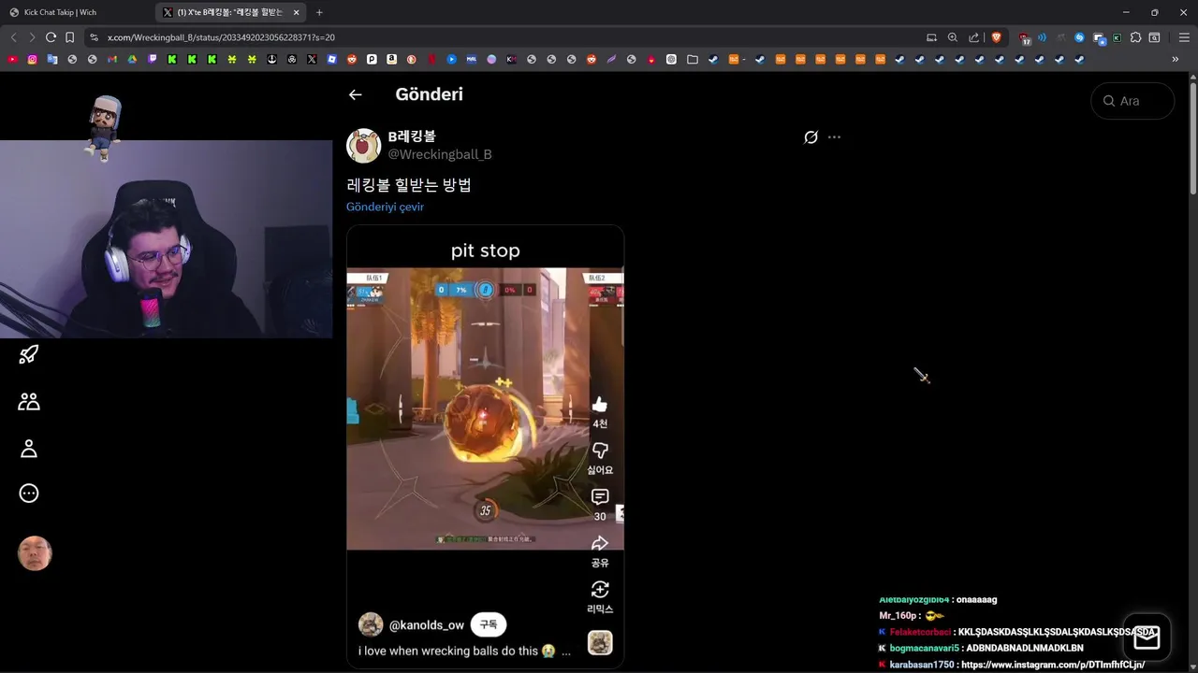The width and height of the screenshot is (1198, 673).
Task: Click the Amazon bookmark icon
Action: [x=391, y=59]
